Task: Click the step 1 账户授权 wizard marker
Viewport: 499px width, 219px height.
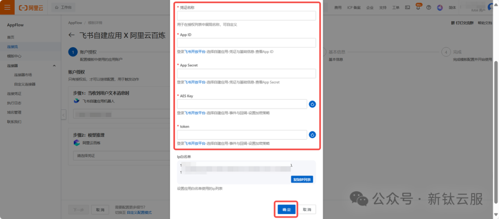Action: click(73, 52)
